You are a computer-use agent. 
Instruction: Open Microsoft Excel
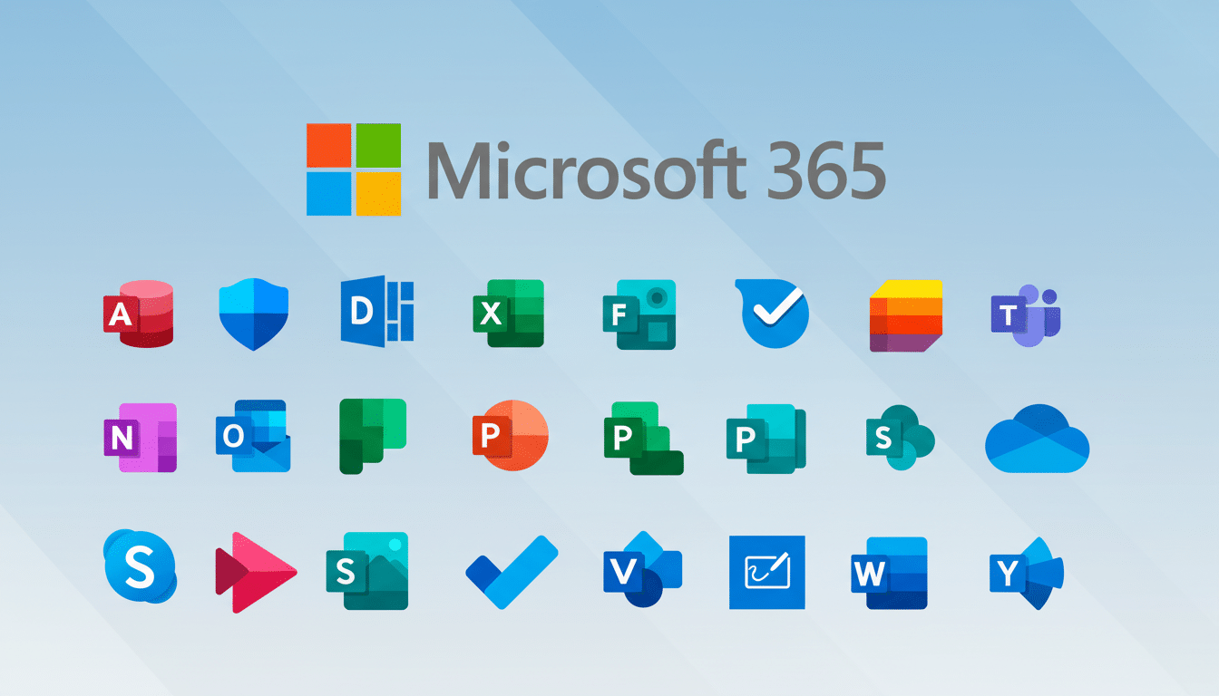point(508,315)
